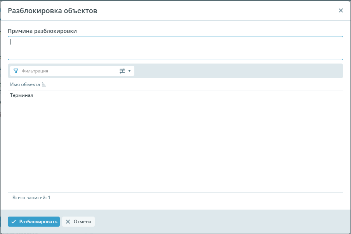The height and width of the screenshot is (234, 351).
Task: Click the Причина разблокировки label
Action: point(42,31)
